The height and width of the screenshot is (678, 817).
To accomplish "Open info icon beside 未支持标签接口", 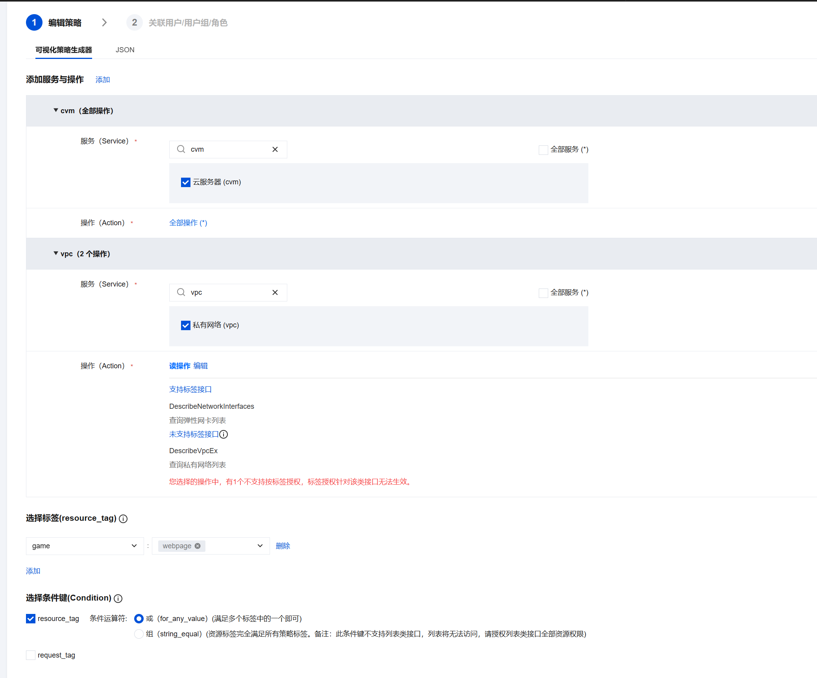I will (224, 434).
